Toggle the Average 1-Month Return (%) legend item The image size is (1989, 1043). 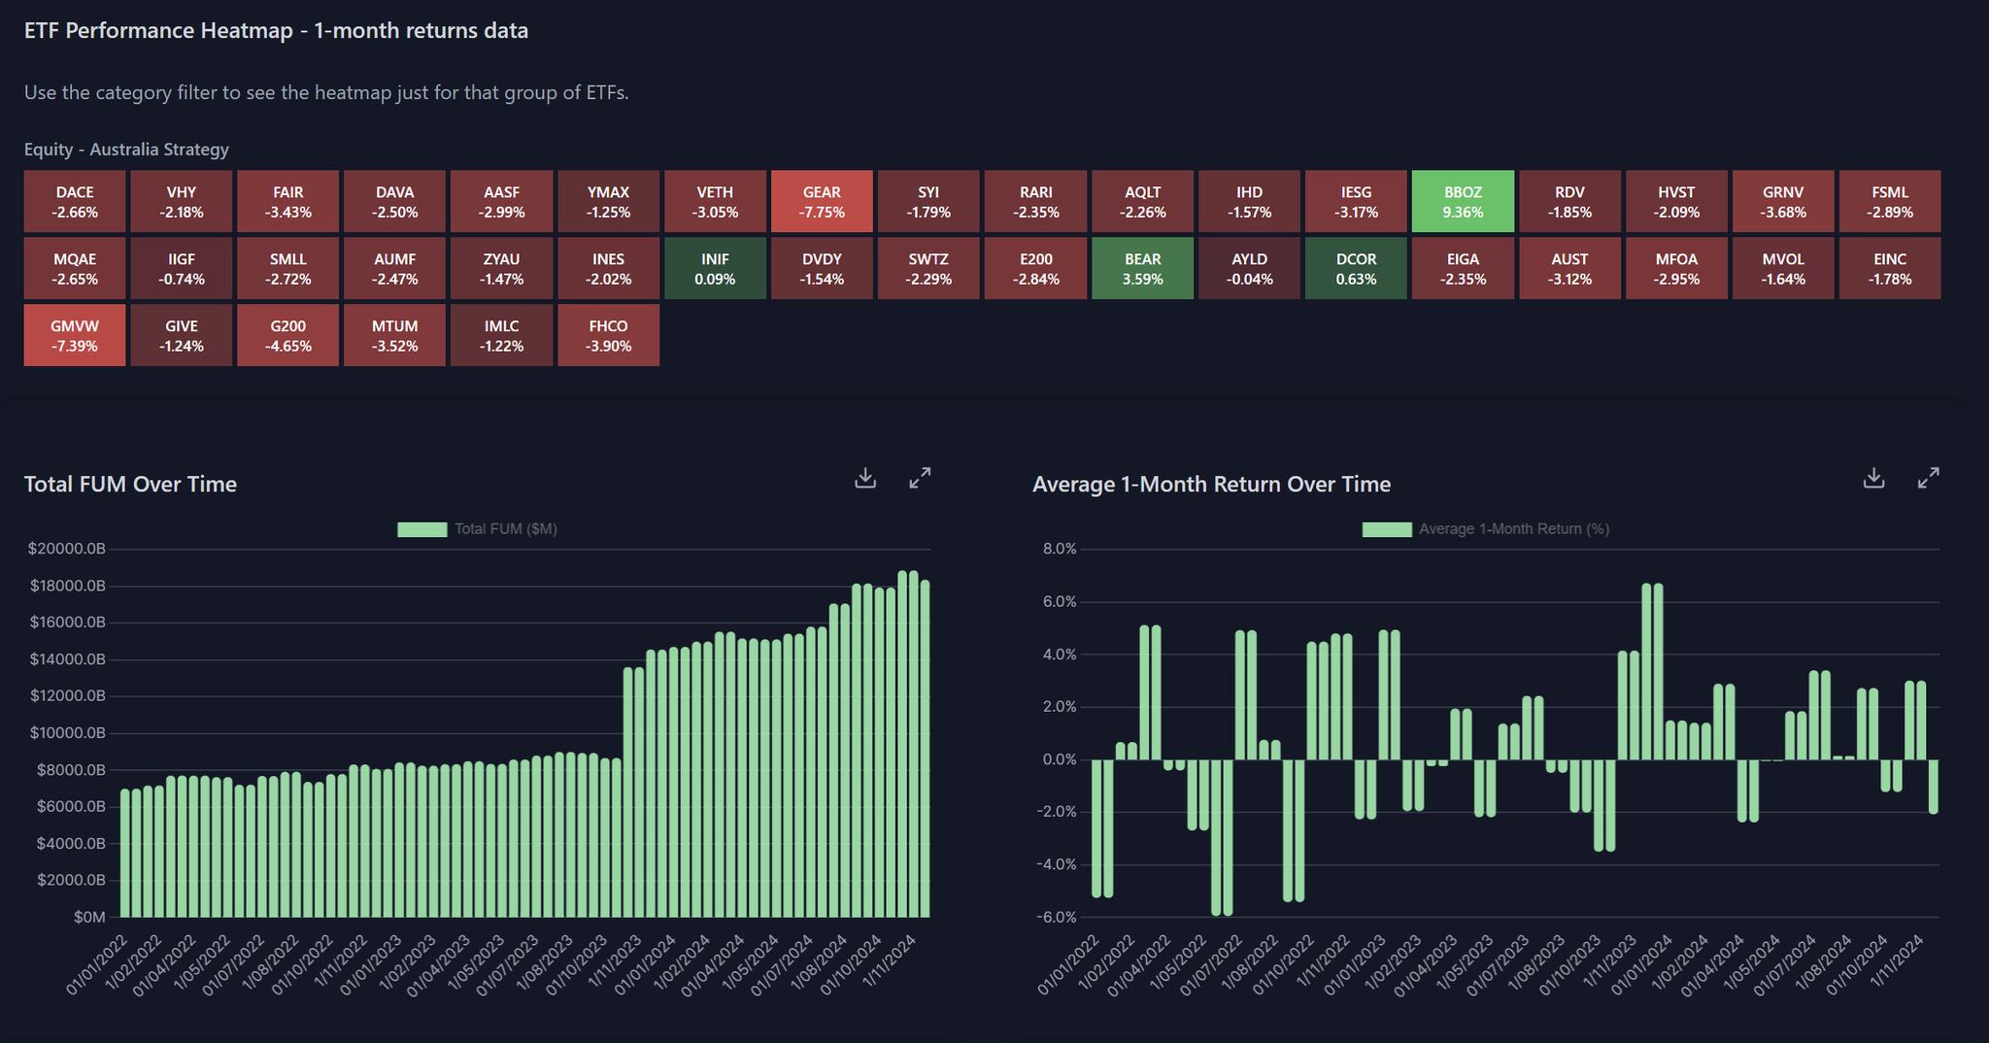point(1486,529)
